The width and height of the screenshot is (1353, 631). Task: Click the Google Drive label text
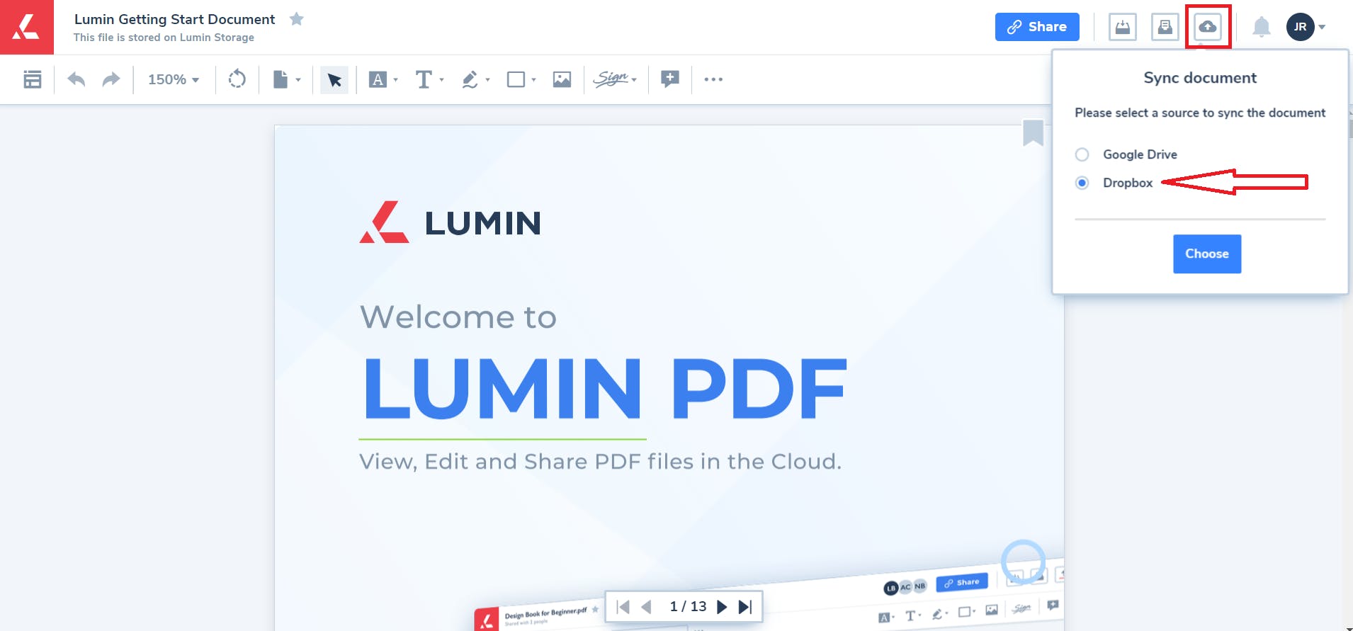coord(1140,154)
